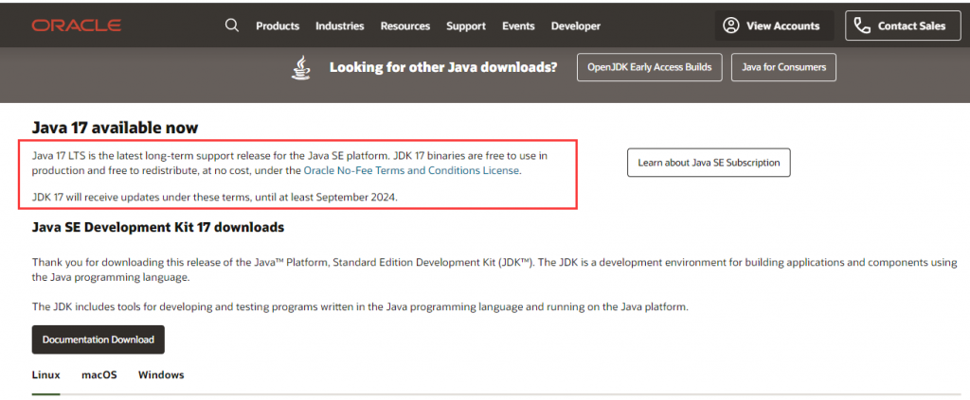Click the Java coffee cup icon
The image size is (970, 400).
[x=300, y=67]
